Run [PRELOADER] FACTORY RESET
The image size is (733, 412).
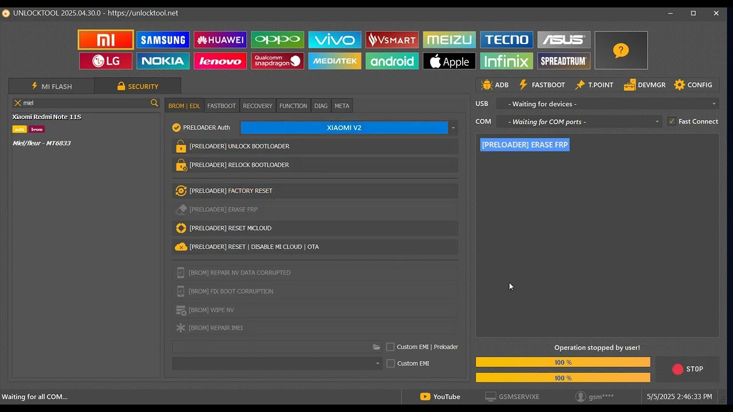coord(315,191)
